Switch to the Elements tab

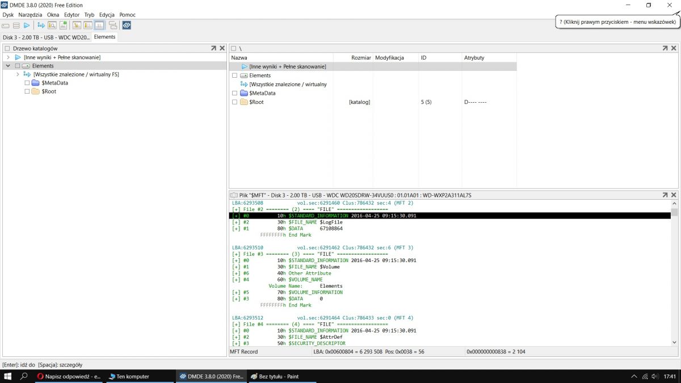(x=105, y=37)
